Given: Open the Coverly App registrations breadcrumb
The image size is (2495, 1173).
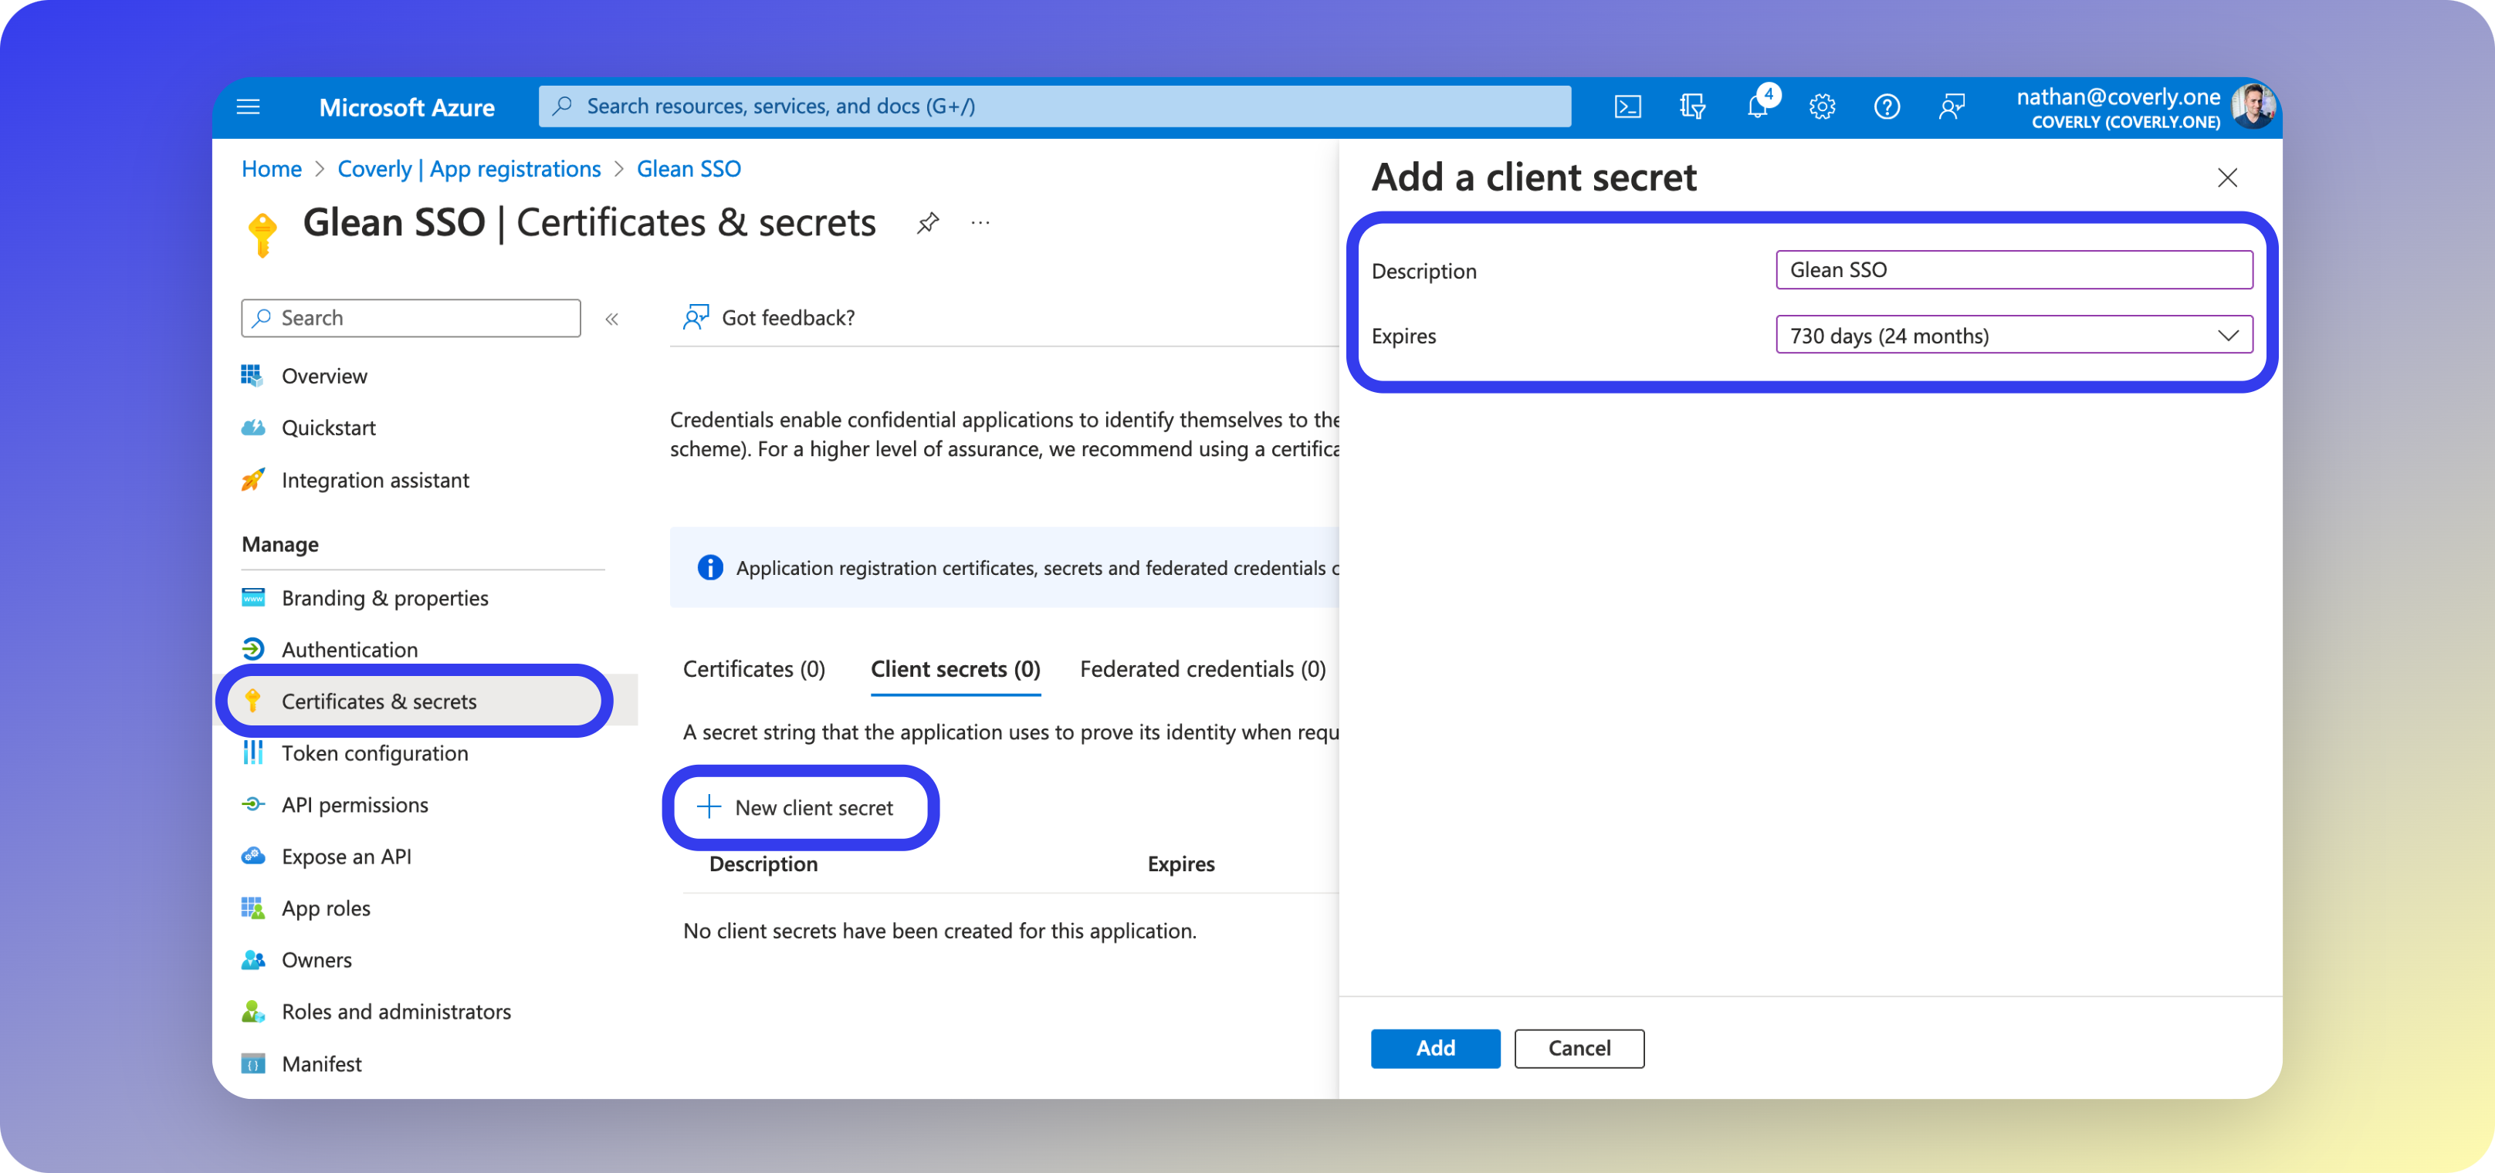Looking at the screenshot, I should 469,170.
